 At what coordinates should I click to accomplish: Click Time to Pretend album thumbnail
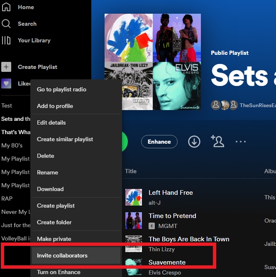tap(134, 221)
